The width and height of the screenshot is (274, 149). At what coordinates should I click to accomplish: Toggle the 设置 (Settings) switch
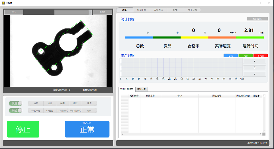16,103
